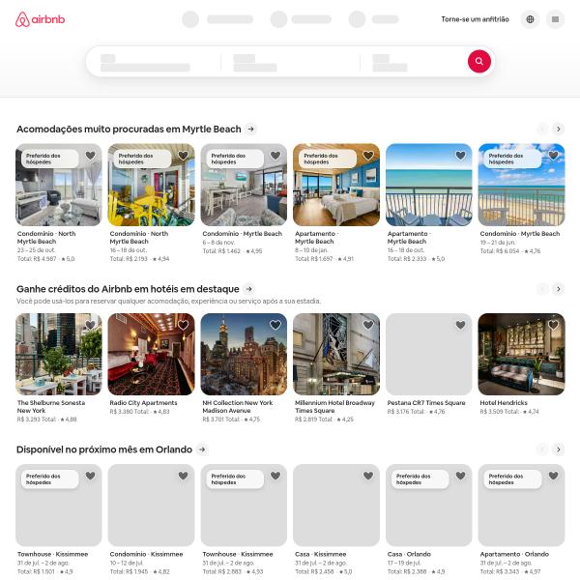The image size is (580, 580).
Task: Show previous hotels in destaque carousel
Action: (x=542, y=289)
